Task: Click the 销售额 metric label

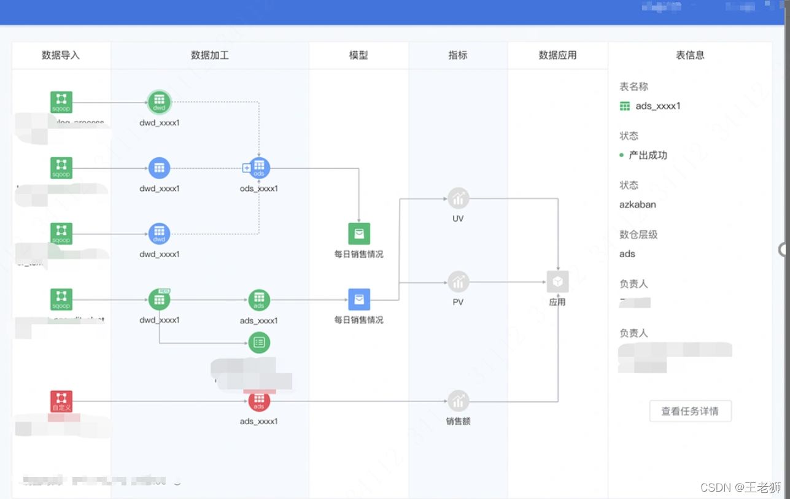Action: (x=458, y=422)
